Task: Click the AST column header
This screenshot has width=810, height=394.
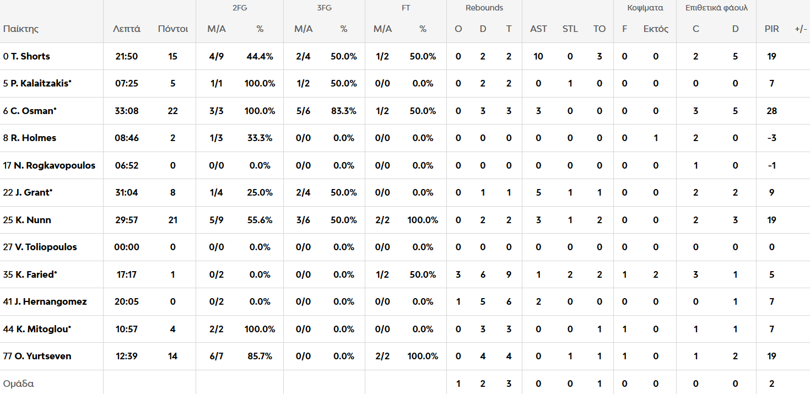Action: (x=538, y=29)
